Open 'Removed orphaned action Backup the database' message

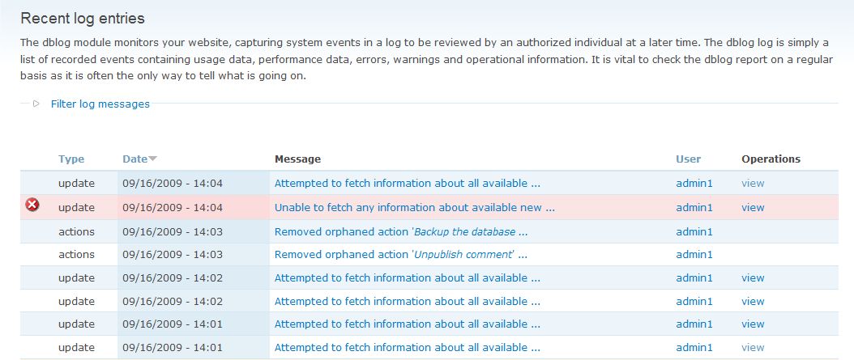401,231
